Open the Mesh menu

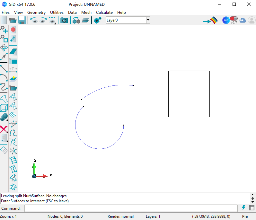pyautogui.click(x=86, y=13)
